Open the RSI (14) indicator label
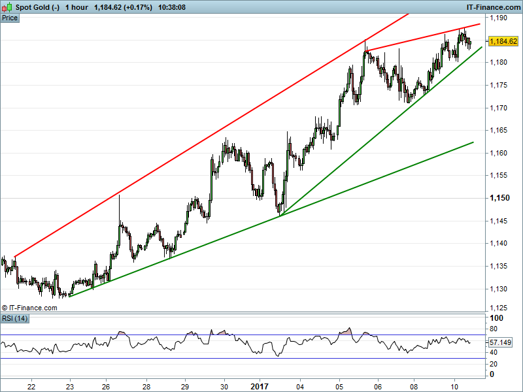Viewport: 523px width, 392px height. click(x=14, y=318)
